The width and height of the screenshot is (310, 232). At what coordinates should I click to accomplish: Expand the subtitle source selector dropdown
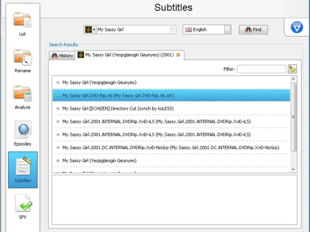point(90,30)
